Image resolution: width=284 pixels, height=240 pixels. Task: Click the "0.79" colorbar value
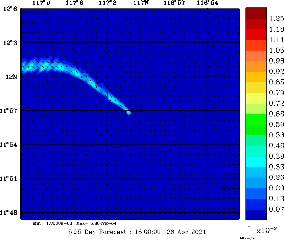click(277, 93)
